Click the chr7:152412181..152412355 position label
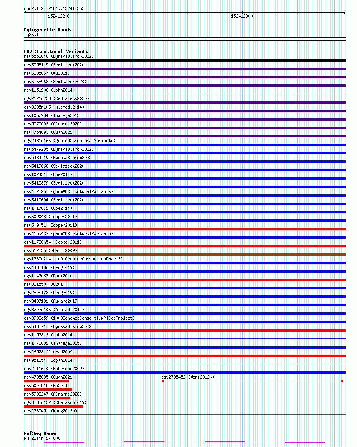This screenshot has height=447, width=357. [54, 8]
